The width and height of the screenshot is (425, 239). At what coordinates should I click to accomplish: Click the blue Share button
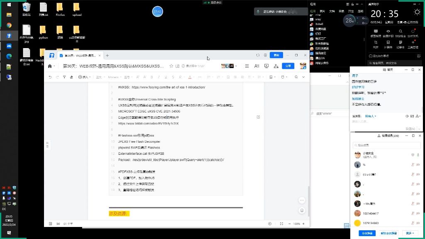point(288,66)
